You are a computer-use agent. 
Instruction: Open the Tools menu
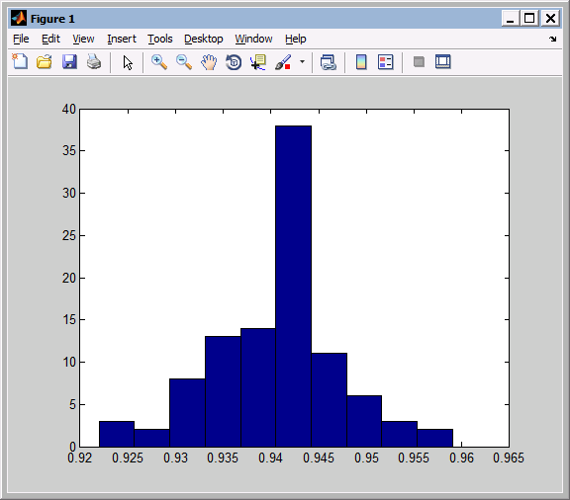[160, 39]
